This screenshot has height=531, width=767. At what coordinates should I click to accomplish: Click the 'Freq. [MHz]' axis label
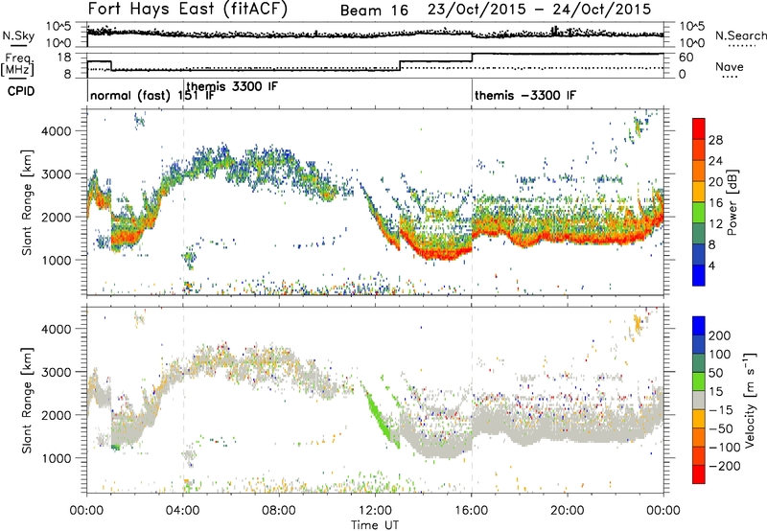pos(17,65)
